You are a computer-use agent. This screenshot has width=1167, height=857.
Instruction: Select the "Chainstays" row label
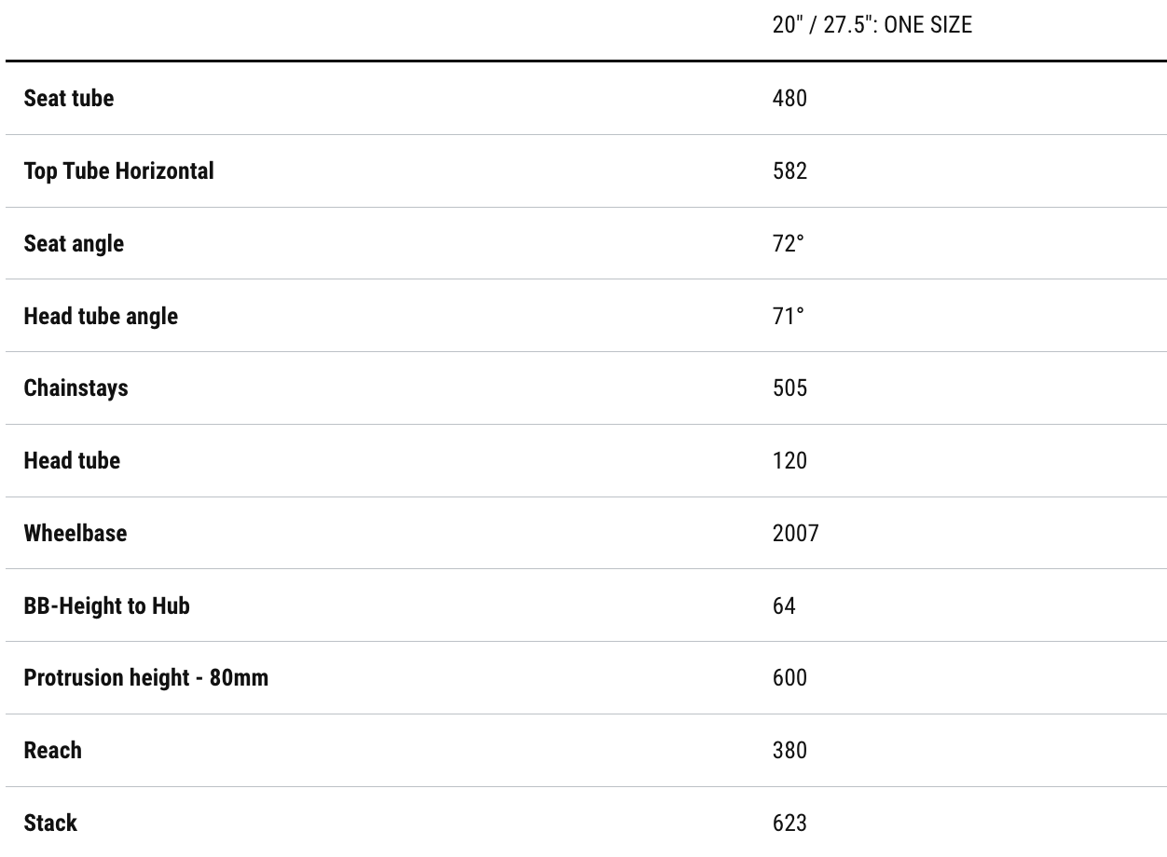click(x=76, y=388)
